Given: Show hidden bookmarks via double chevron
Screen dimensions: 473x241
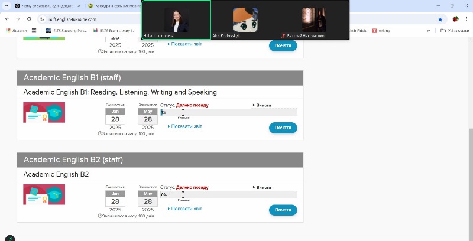Looking at the screenshot, I should 428,31.
